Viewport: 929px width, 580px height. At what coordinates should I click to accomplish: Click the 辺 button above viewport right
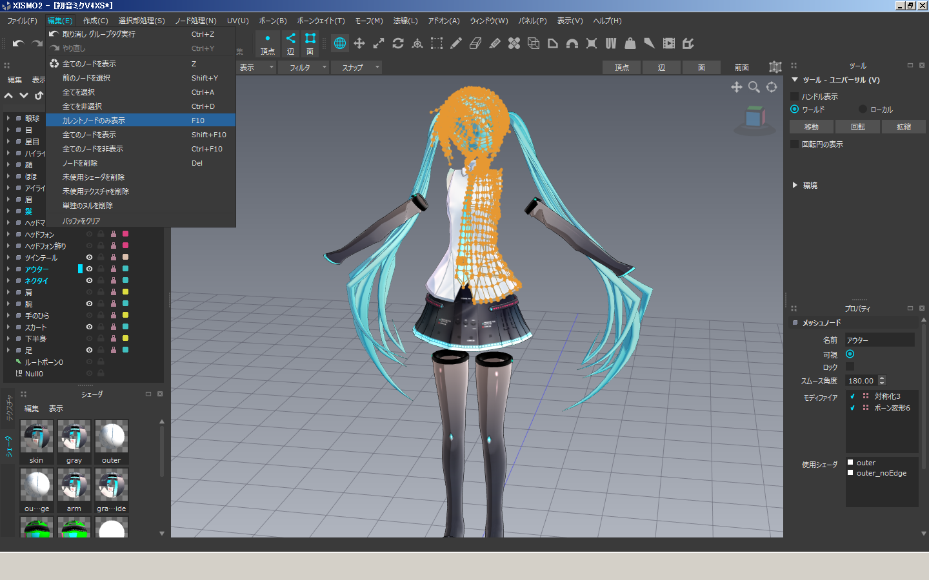point(661,67)
